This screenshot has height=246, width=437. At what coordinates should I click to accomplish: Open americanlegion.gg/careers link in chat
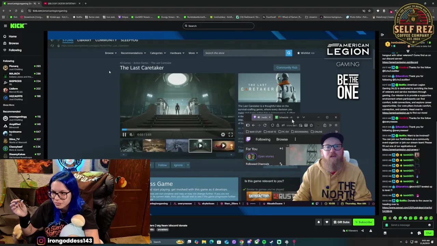401,150
